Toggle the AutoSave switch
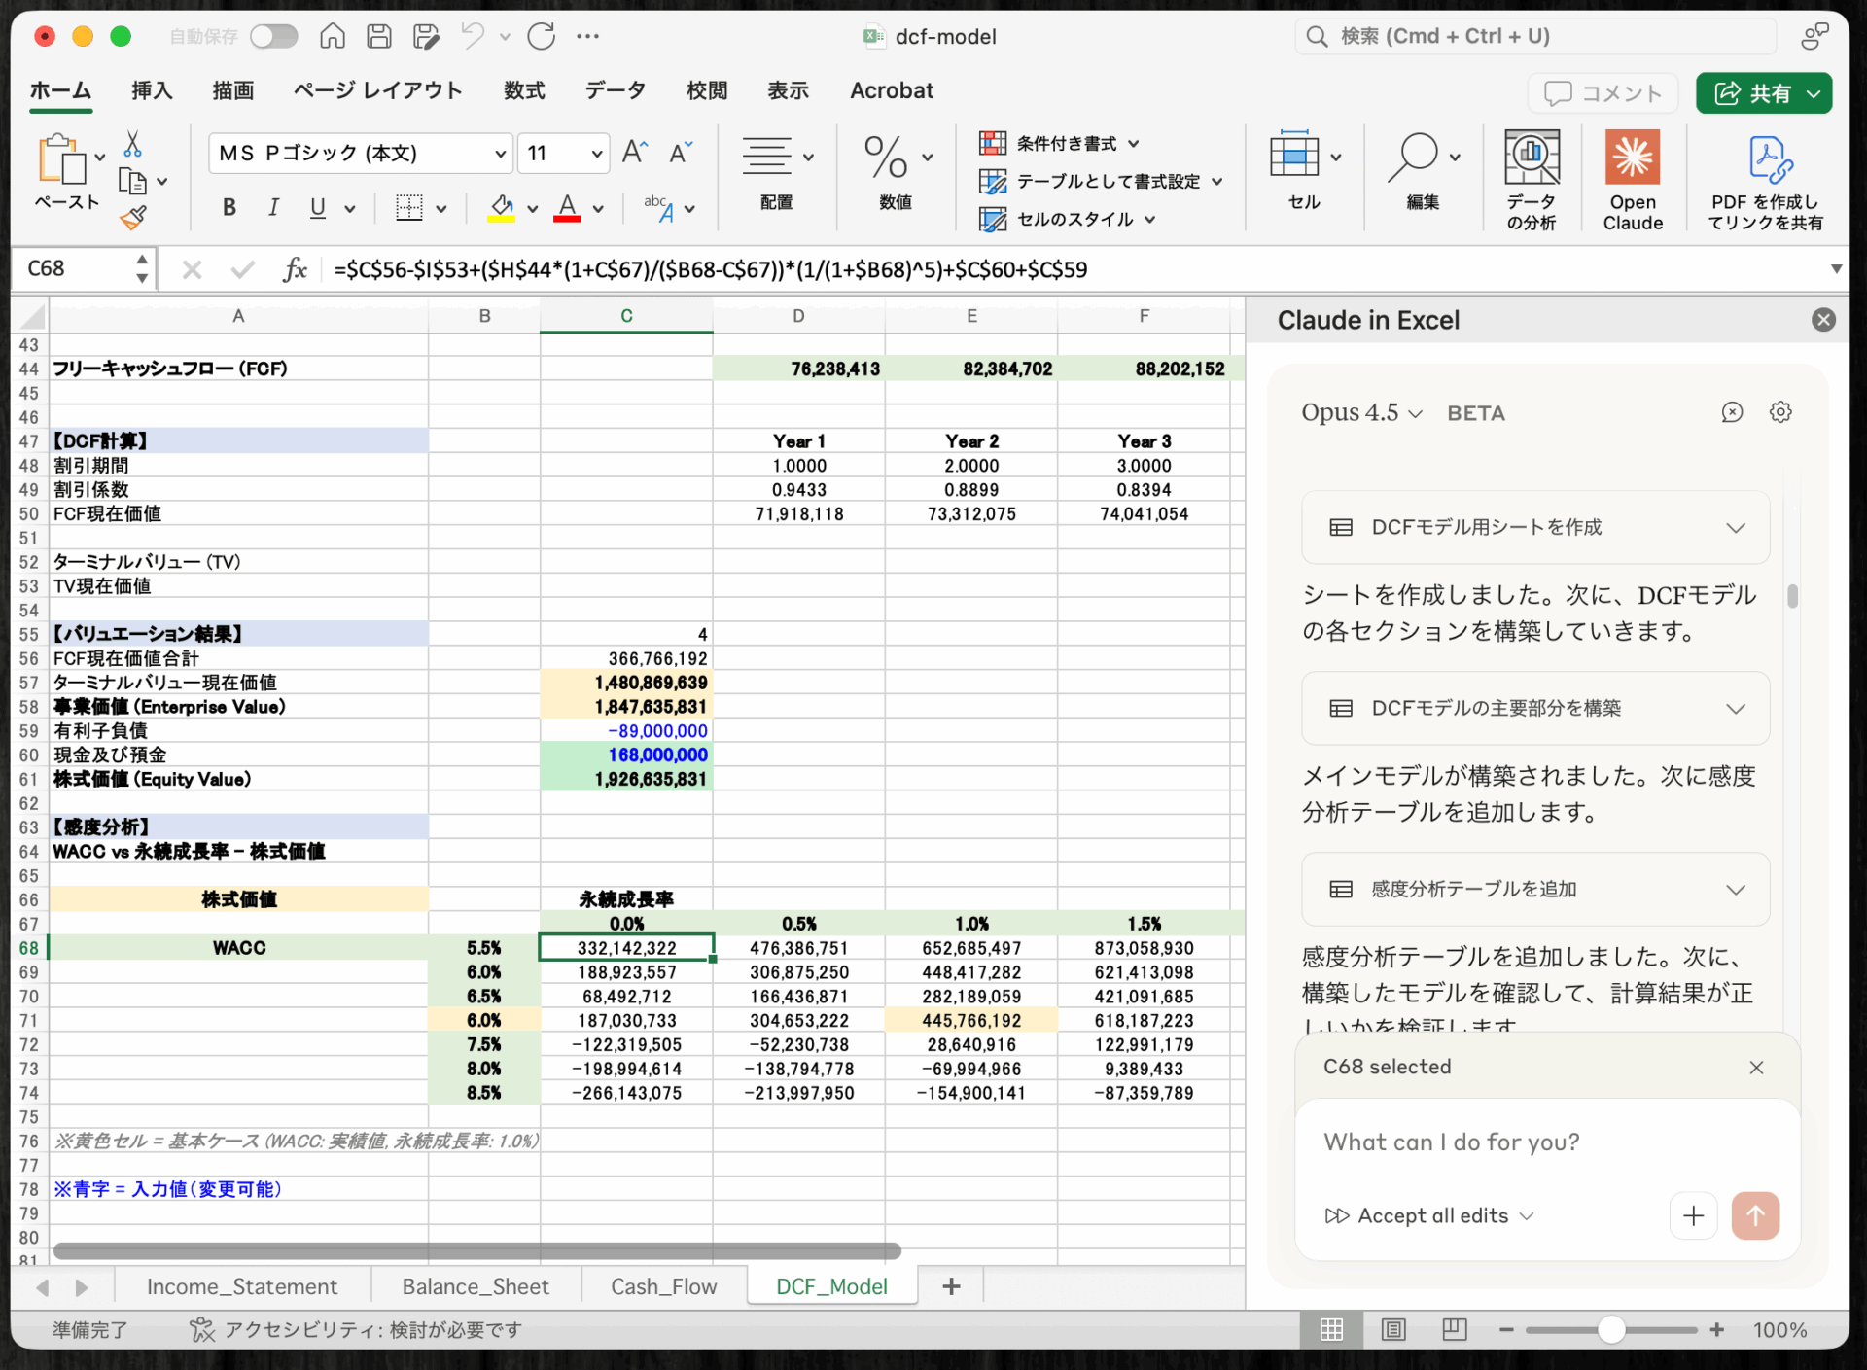This screenshot has height=1370, width=1867. tap(273, 37)
